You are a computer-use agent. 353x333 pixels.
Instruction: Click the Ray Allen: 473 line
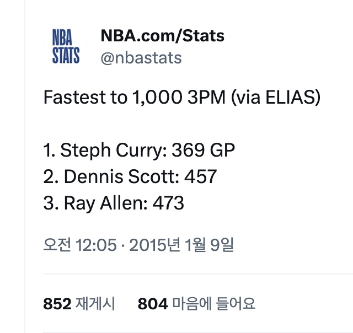point(113,203)
